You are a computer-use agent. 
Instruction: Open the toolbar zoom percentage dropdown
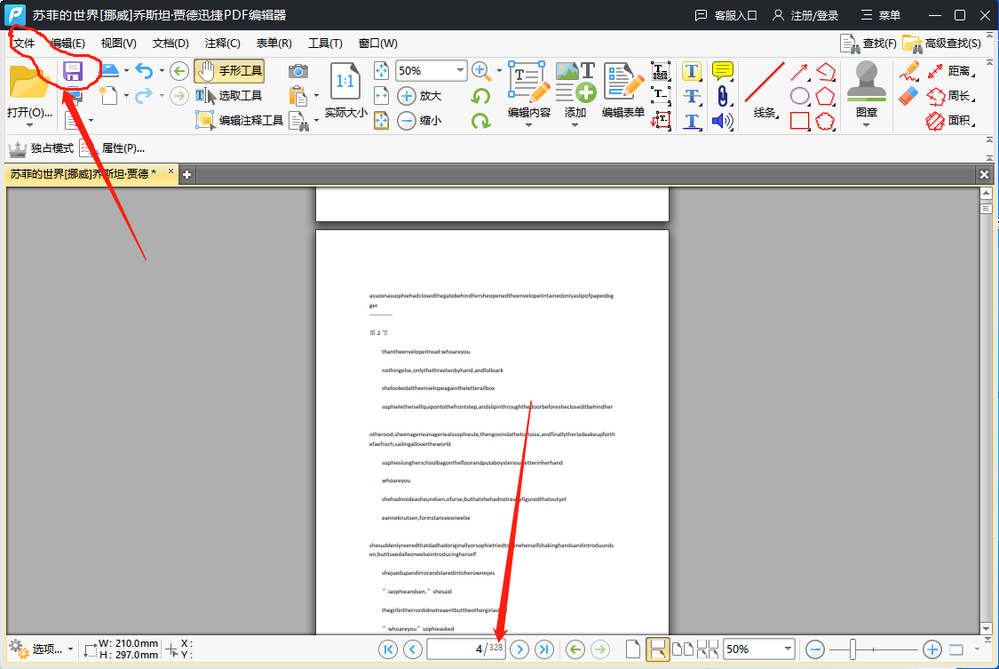click(x=460, y=70)
